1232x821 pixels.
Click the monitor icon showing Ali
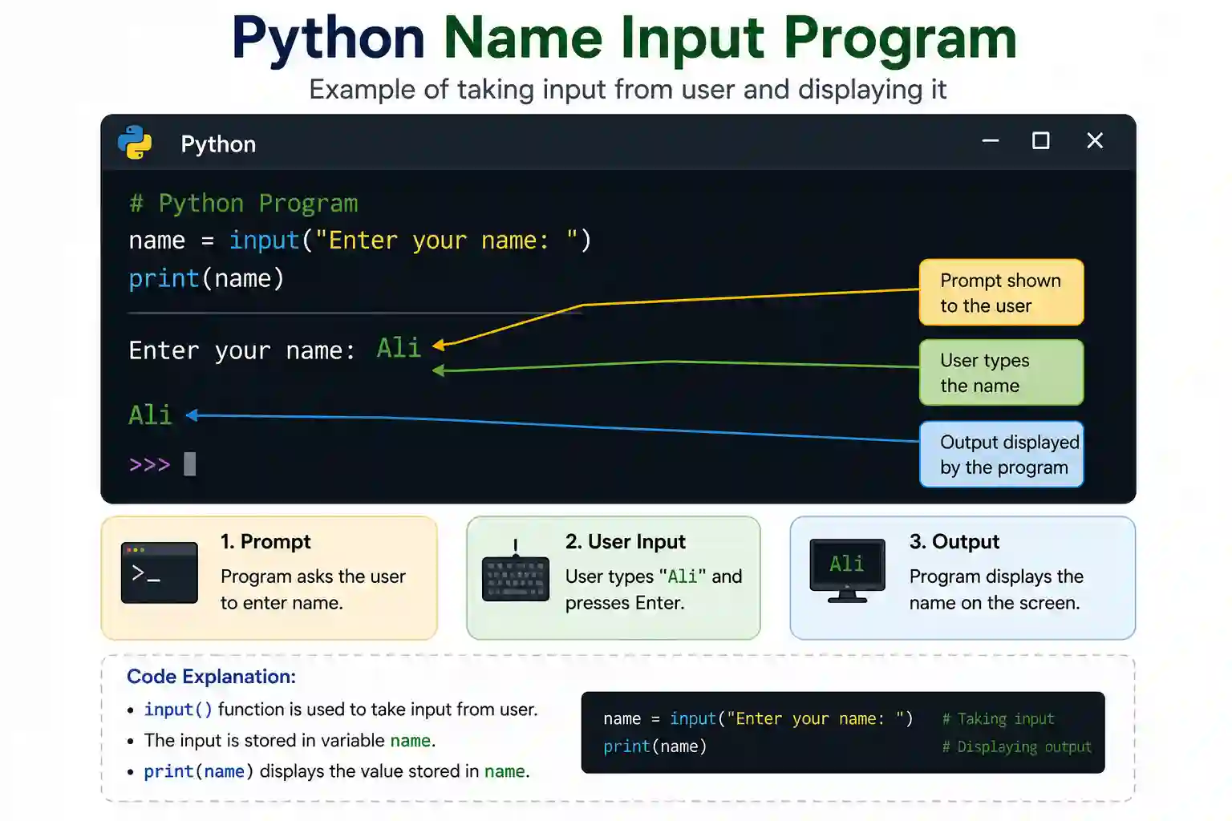point(848,571)
